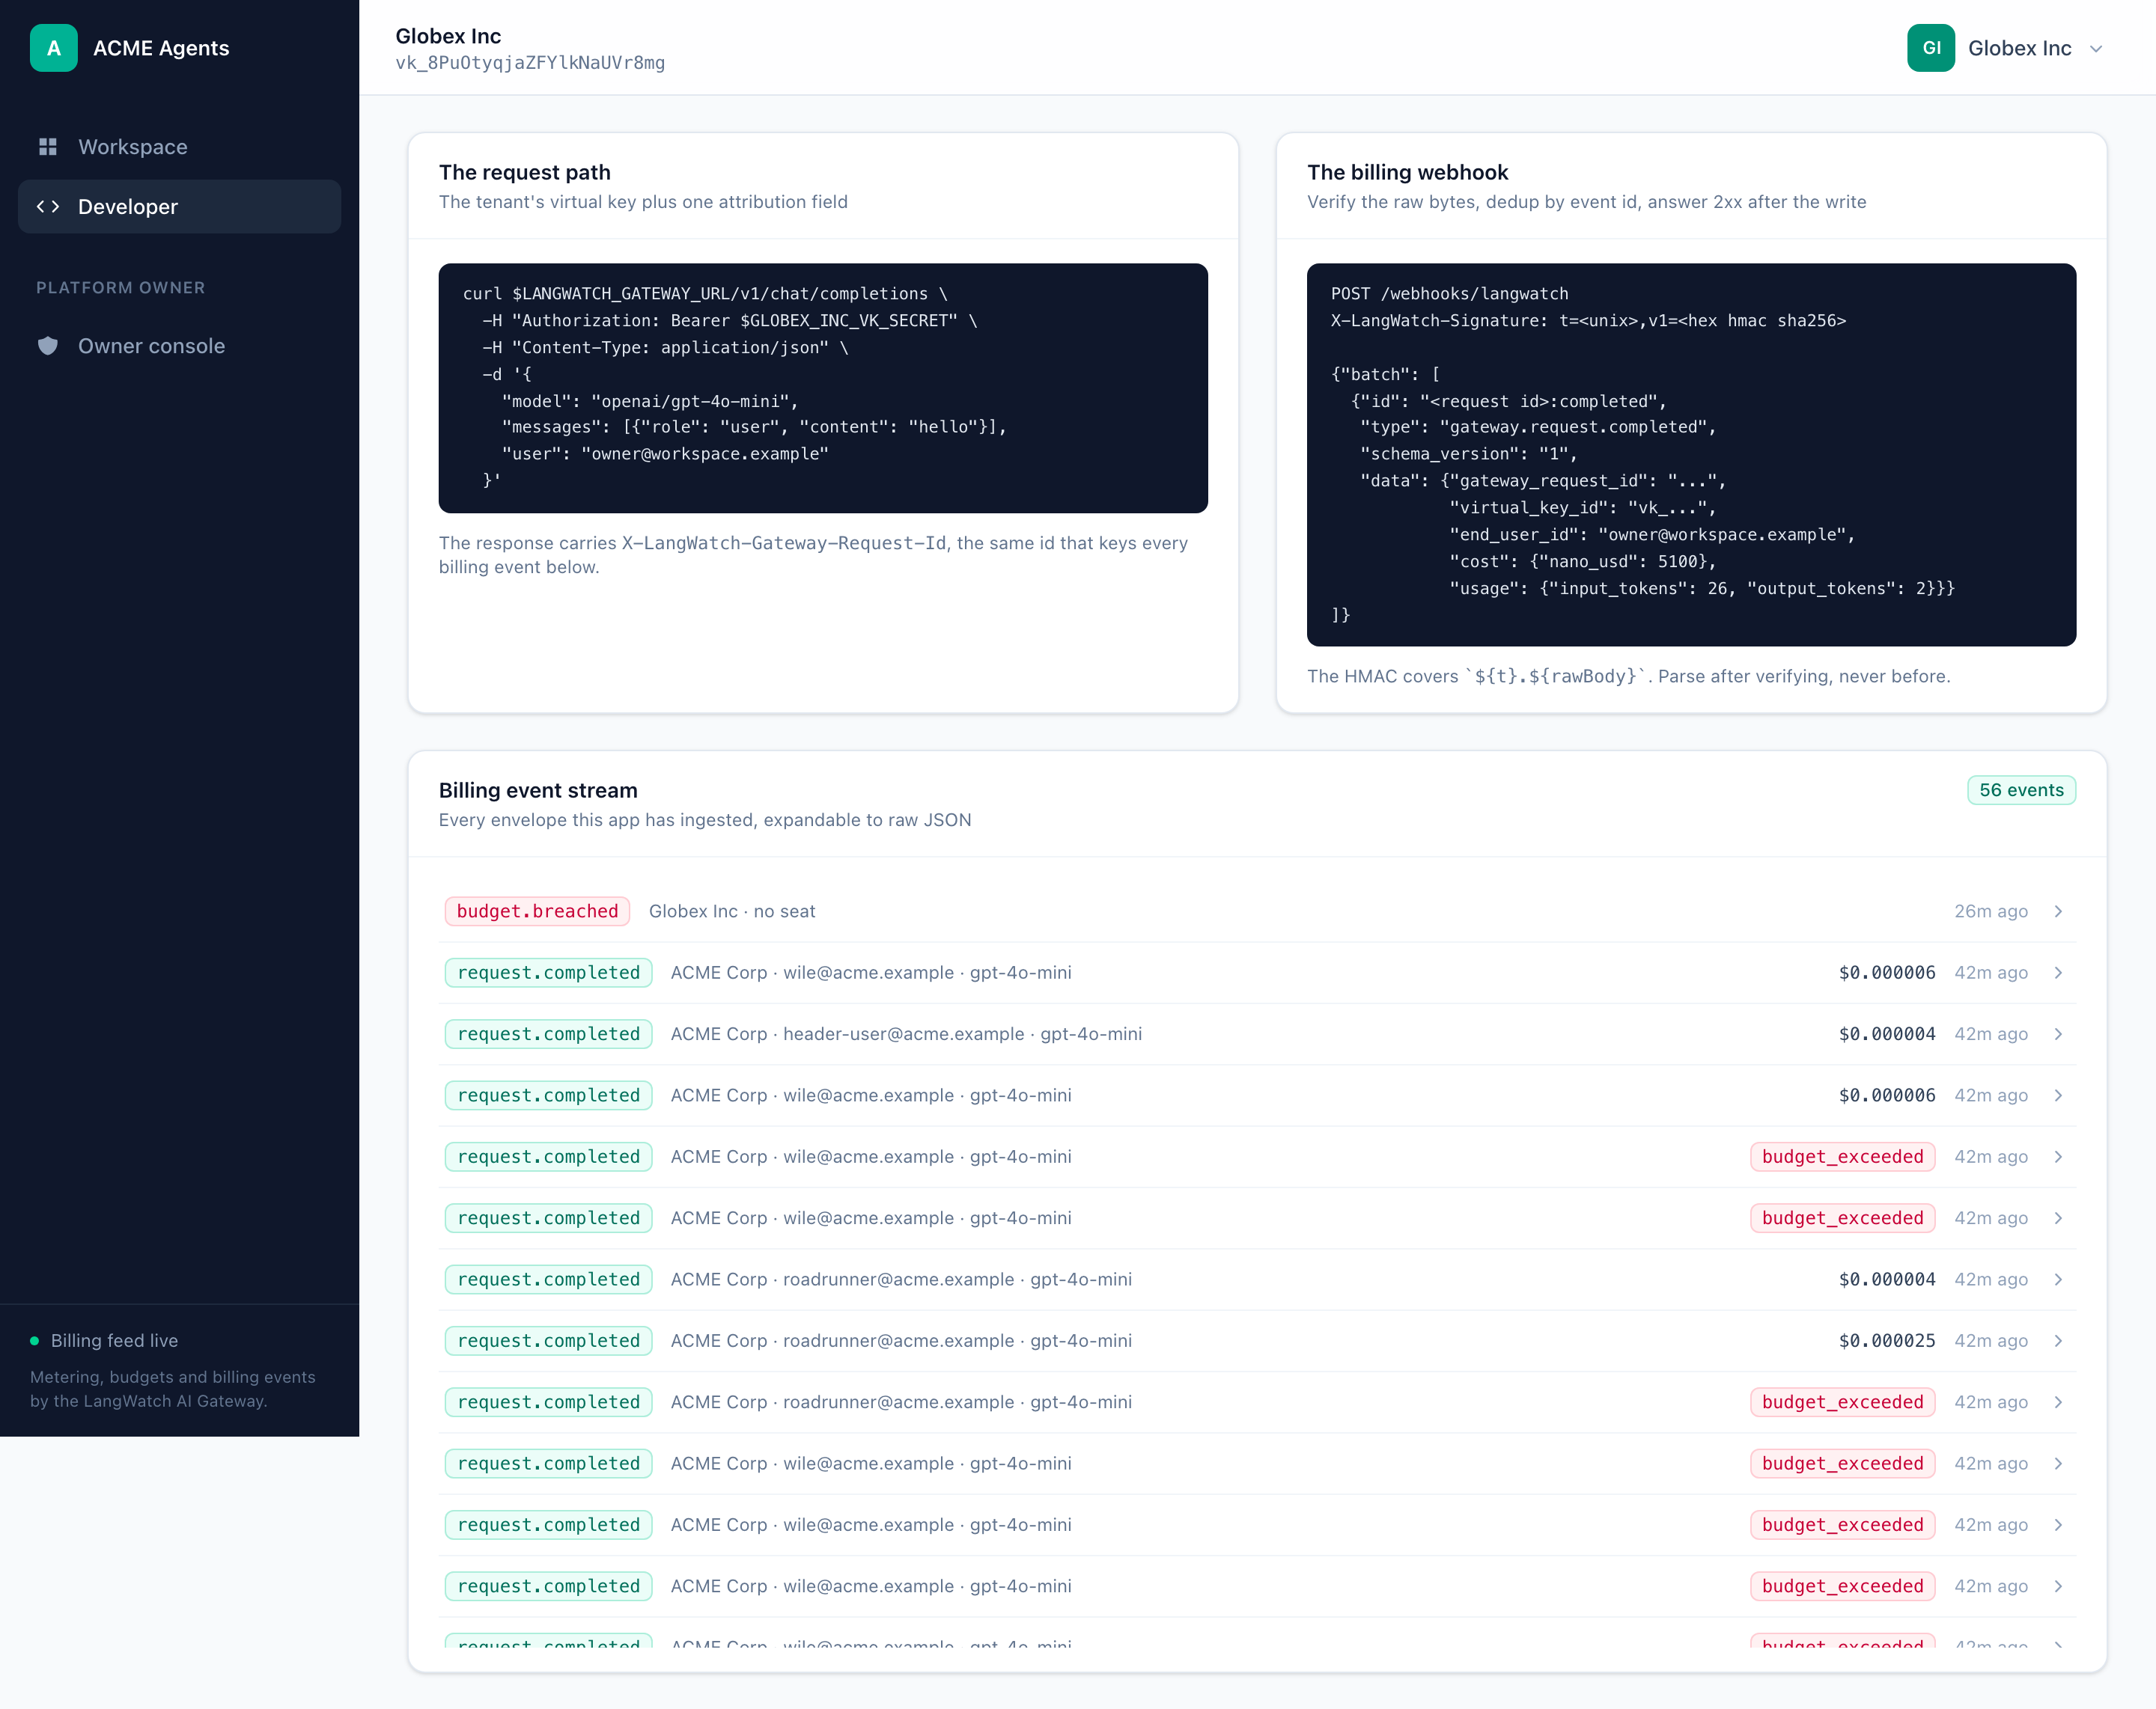Screen dimensions: 2156x1709
Task: Open the Workspace menu item
Action: pyautogui.click(x=179, y=147)
